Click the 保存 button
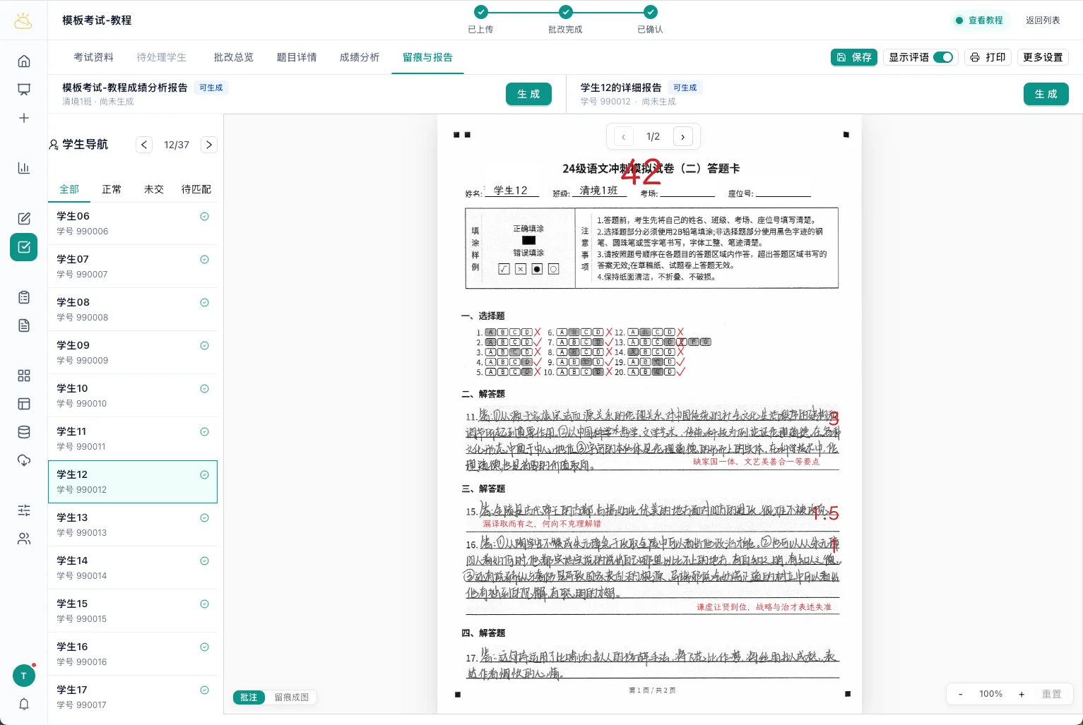The height and width of the screenshot is (725, 1083). point(854,57)
